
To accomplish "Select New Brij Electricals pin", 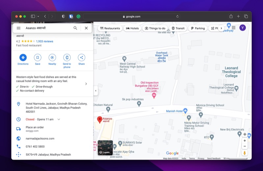I will point(239,134).
